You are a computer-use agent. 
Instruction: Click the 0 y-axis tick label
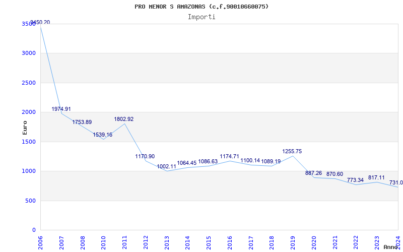[x=34, y=230]
